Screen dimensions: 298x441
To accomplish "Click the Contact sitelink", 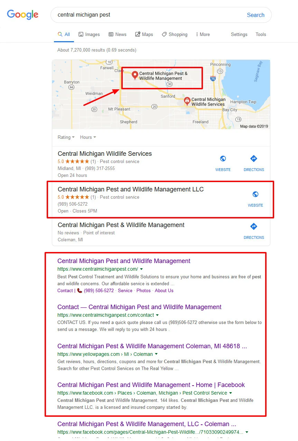I will (x=65, y=291).
